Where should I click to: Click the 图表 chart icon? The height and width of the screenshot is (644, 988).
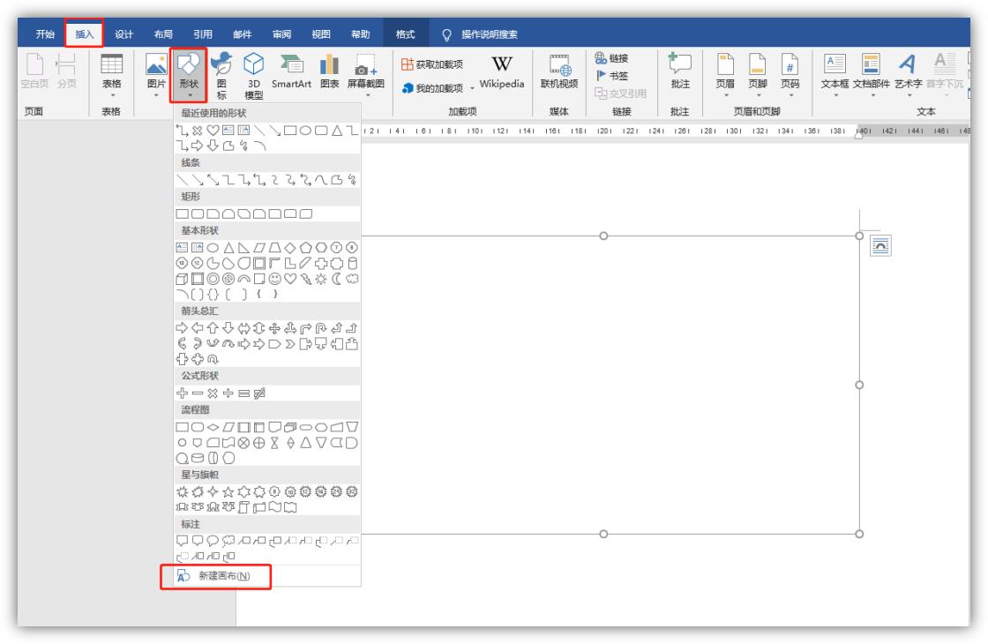coord(329,69)
